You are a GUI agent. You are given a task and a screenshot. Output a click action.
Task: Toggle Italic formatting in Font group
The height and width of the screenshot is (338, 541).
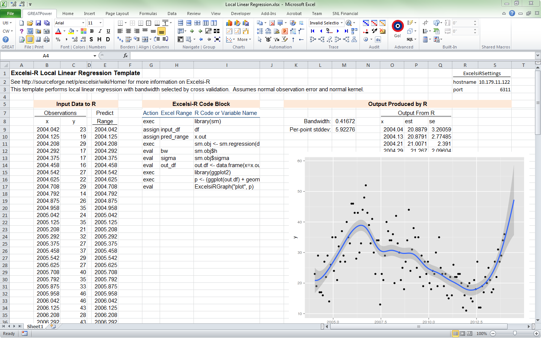100,31
